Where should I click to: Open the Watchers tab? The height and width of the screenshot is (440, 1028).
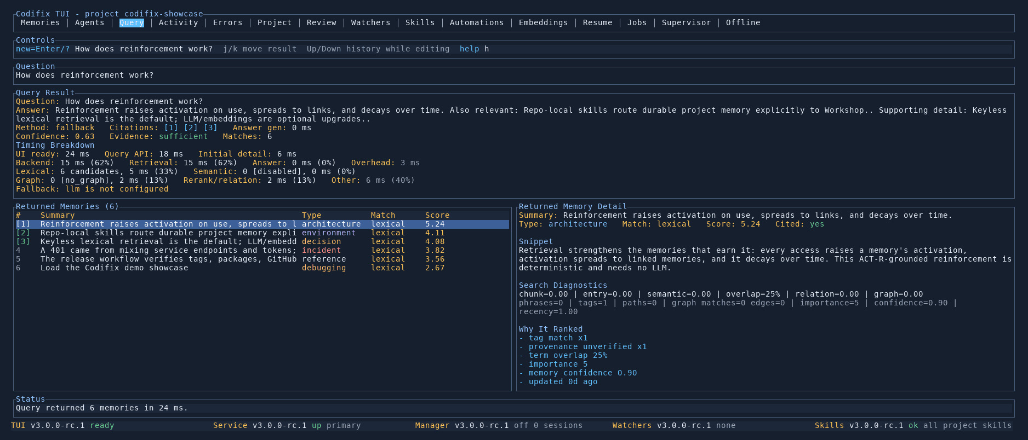click(370, 22)
